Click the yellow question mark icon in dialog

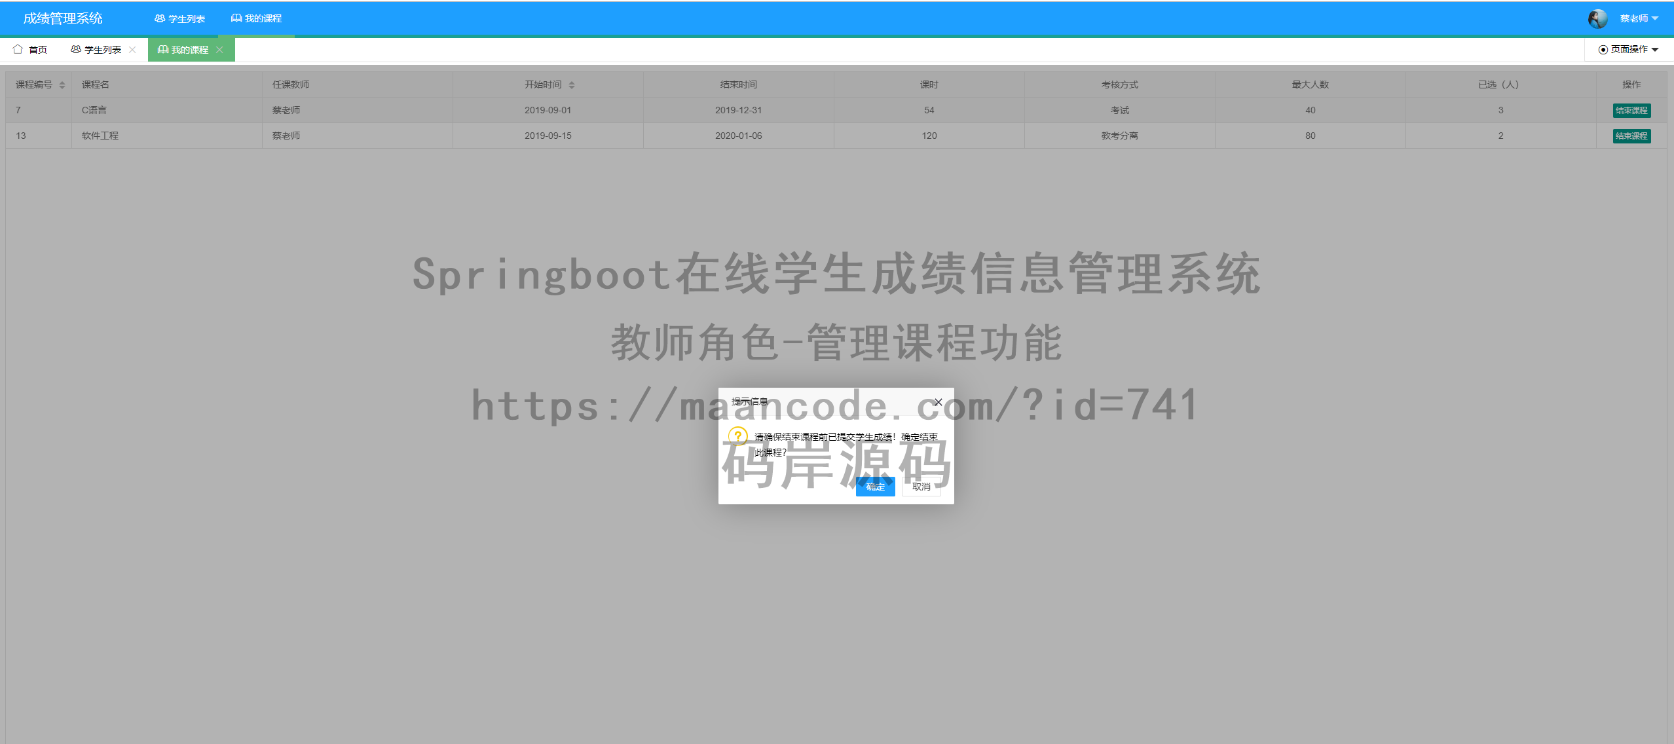[738, 436]
